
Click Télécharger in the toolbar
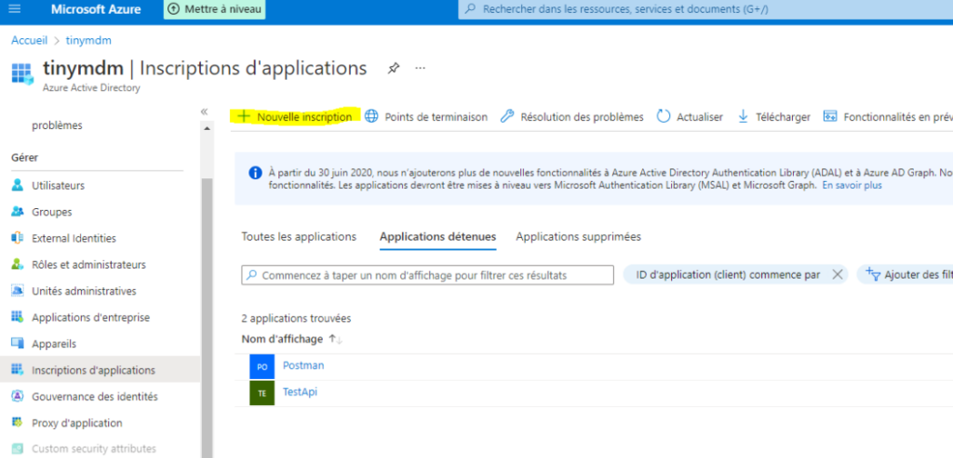tap(773, 117)
